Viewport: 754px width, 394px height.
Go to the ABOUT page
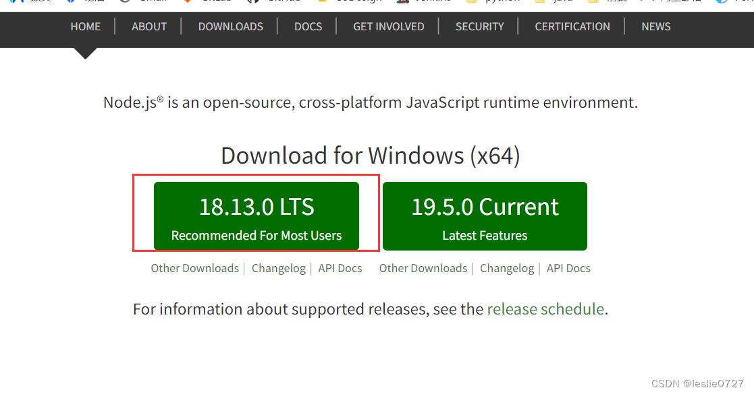149,26
